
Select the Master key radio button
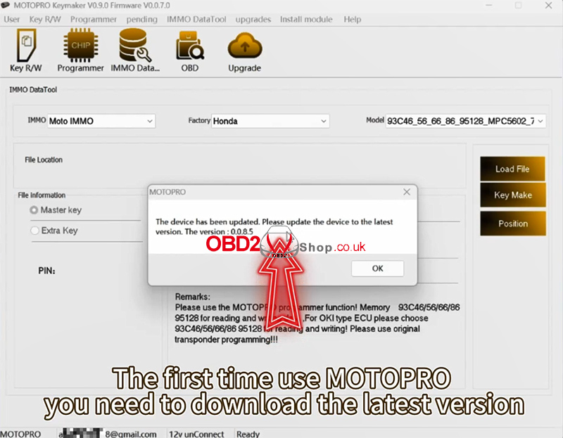tap(34, 210)
